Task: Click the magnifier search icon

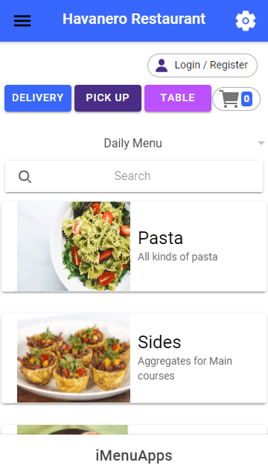Action: [25, 176]
